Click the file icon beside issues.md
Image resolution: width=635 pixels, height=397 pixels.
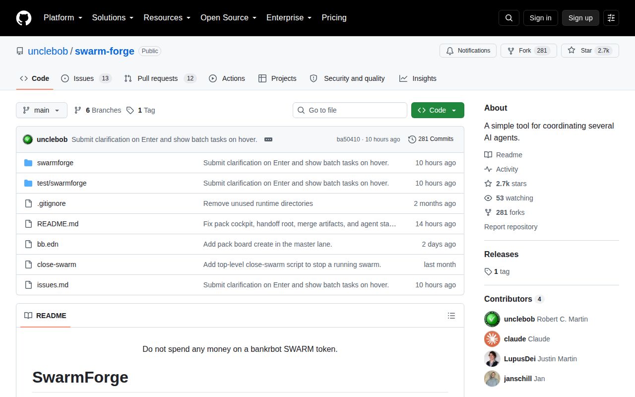28,285
